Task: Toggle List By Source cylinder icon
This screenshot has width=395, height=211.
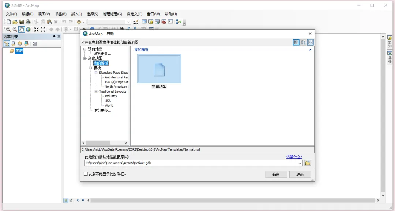Action: click(x=14, y=44)
